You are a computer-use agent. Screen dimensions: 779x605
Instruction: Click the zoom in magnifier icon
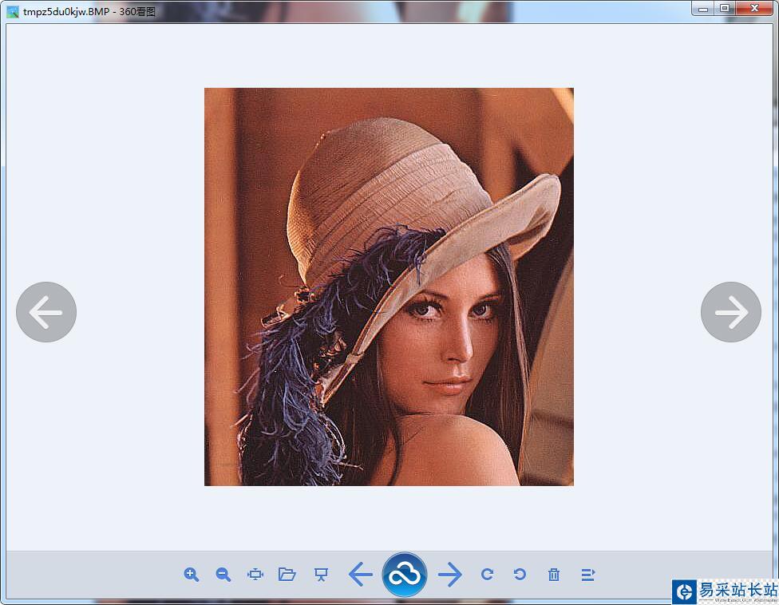click(x=192, y=575)
